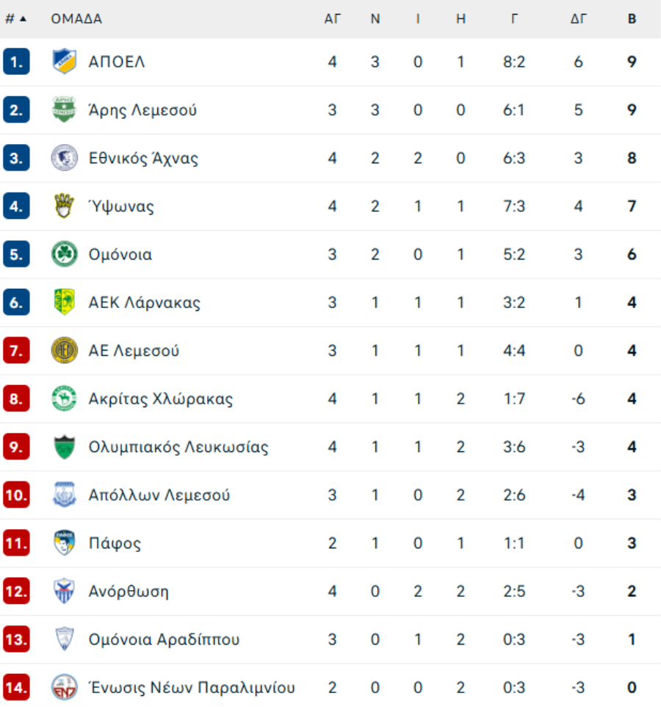
Task: Open Άρης Λεμεσού team logo
Action: 64,110
